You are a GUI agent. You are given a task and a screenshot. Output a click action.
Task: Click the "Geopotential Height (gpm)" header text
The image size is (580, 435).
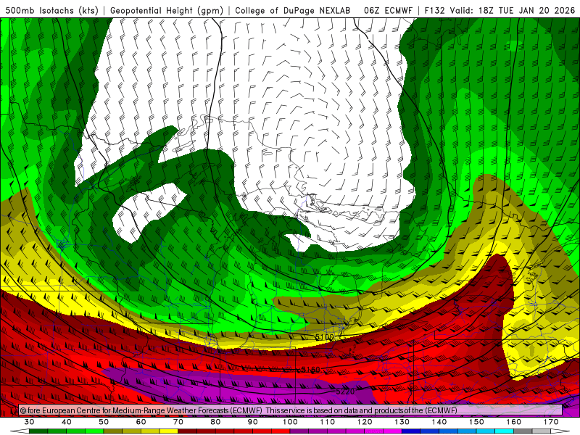tap(167, 10)
